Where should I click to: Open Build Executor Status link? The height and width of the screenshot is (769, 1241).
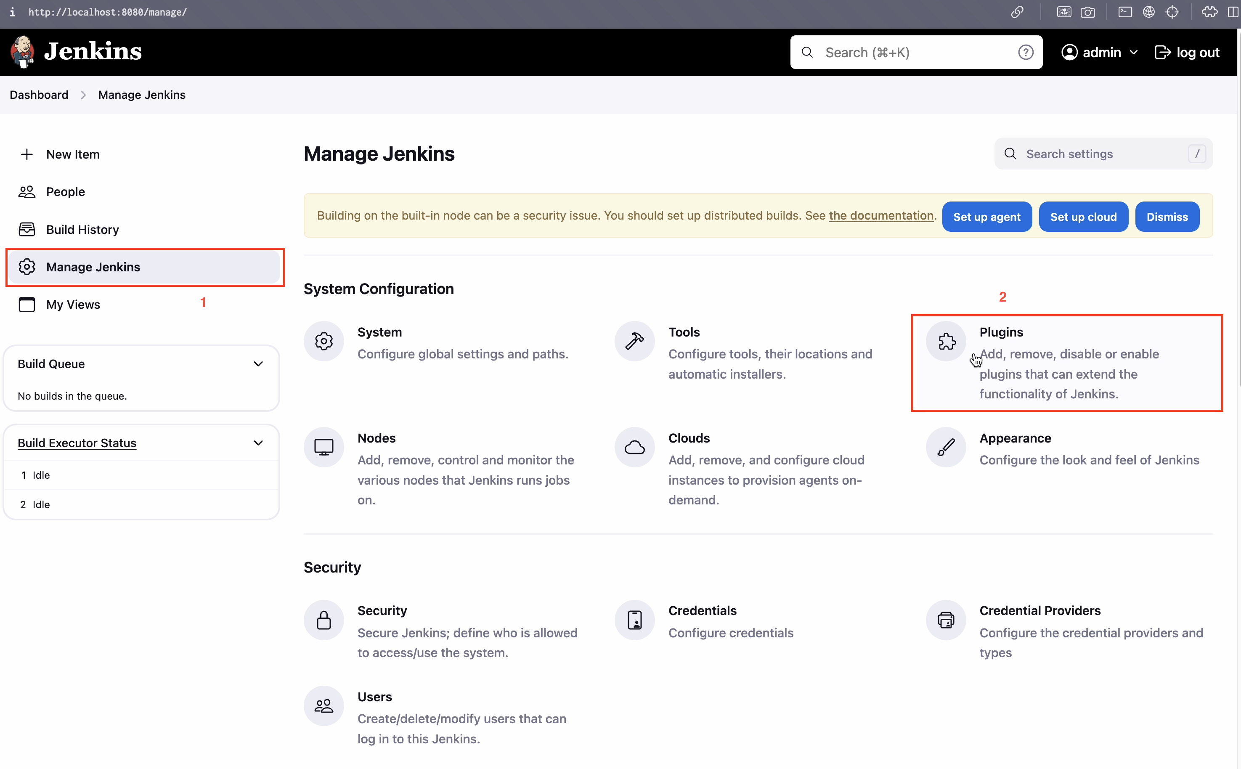point(77,443)
